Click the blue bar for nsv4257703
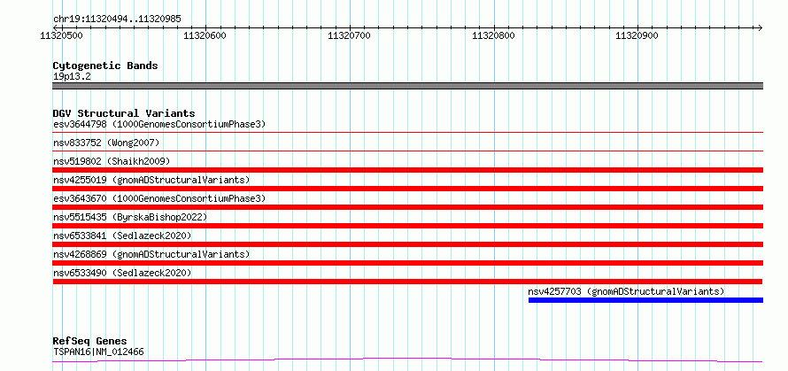The image size is (788, 371). click(645, 300)
